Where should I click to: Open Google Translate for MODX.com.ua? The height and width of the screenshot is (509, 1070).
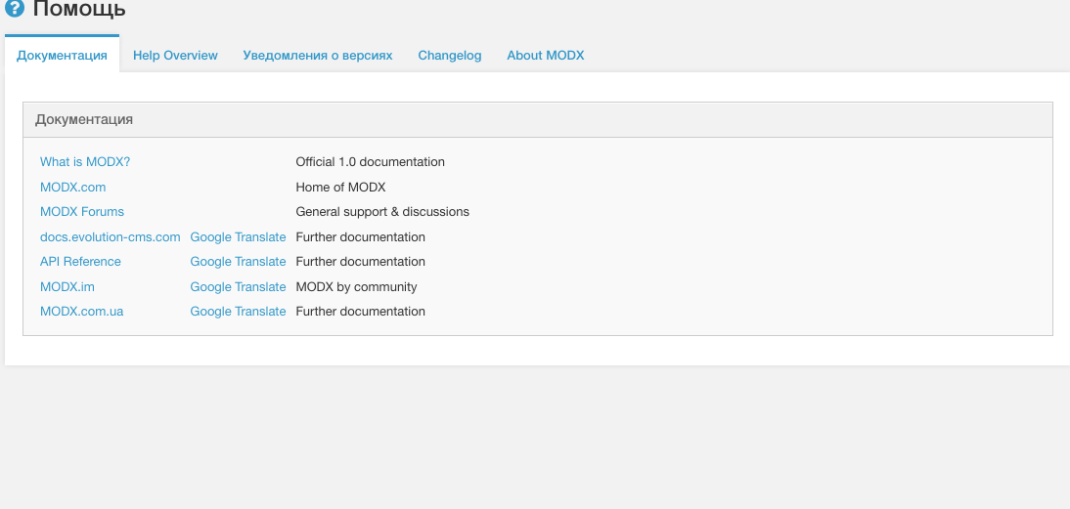[238, 312]
